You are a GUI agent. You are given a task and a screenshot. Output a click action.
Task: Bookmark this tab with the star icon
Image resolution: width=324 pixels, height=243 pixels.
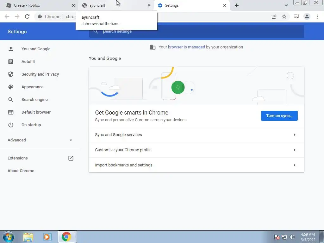[284, 16]
